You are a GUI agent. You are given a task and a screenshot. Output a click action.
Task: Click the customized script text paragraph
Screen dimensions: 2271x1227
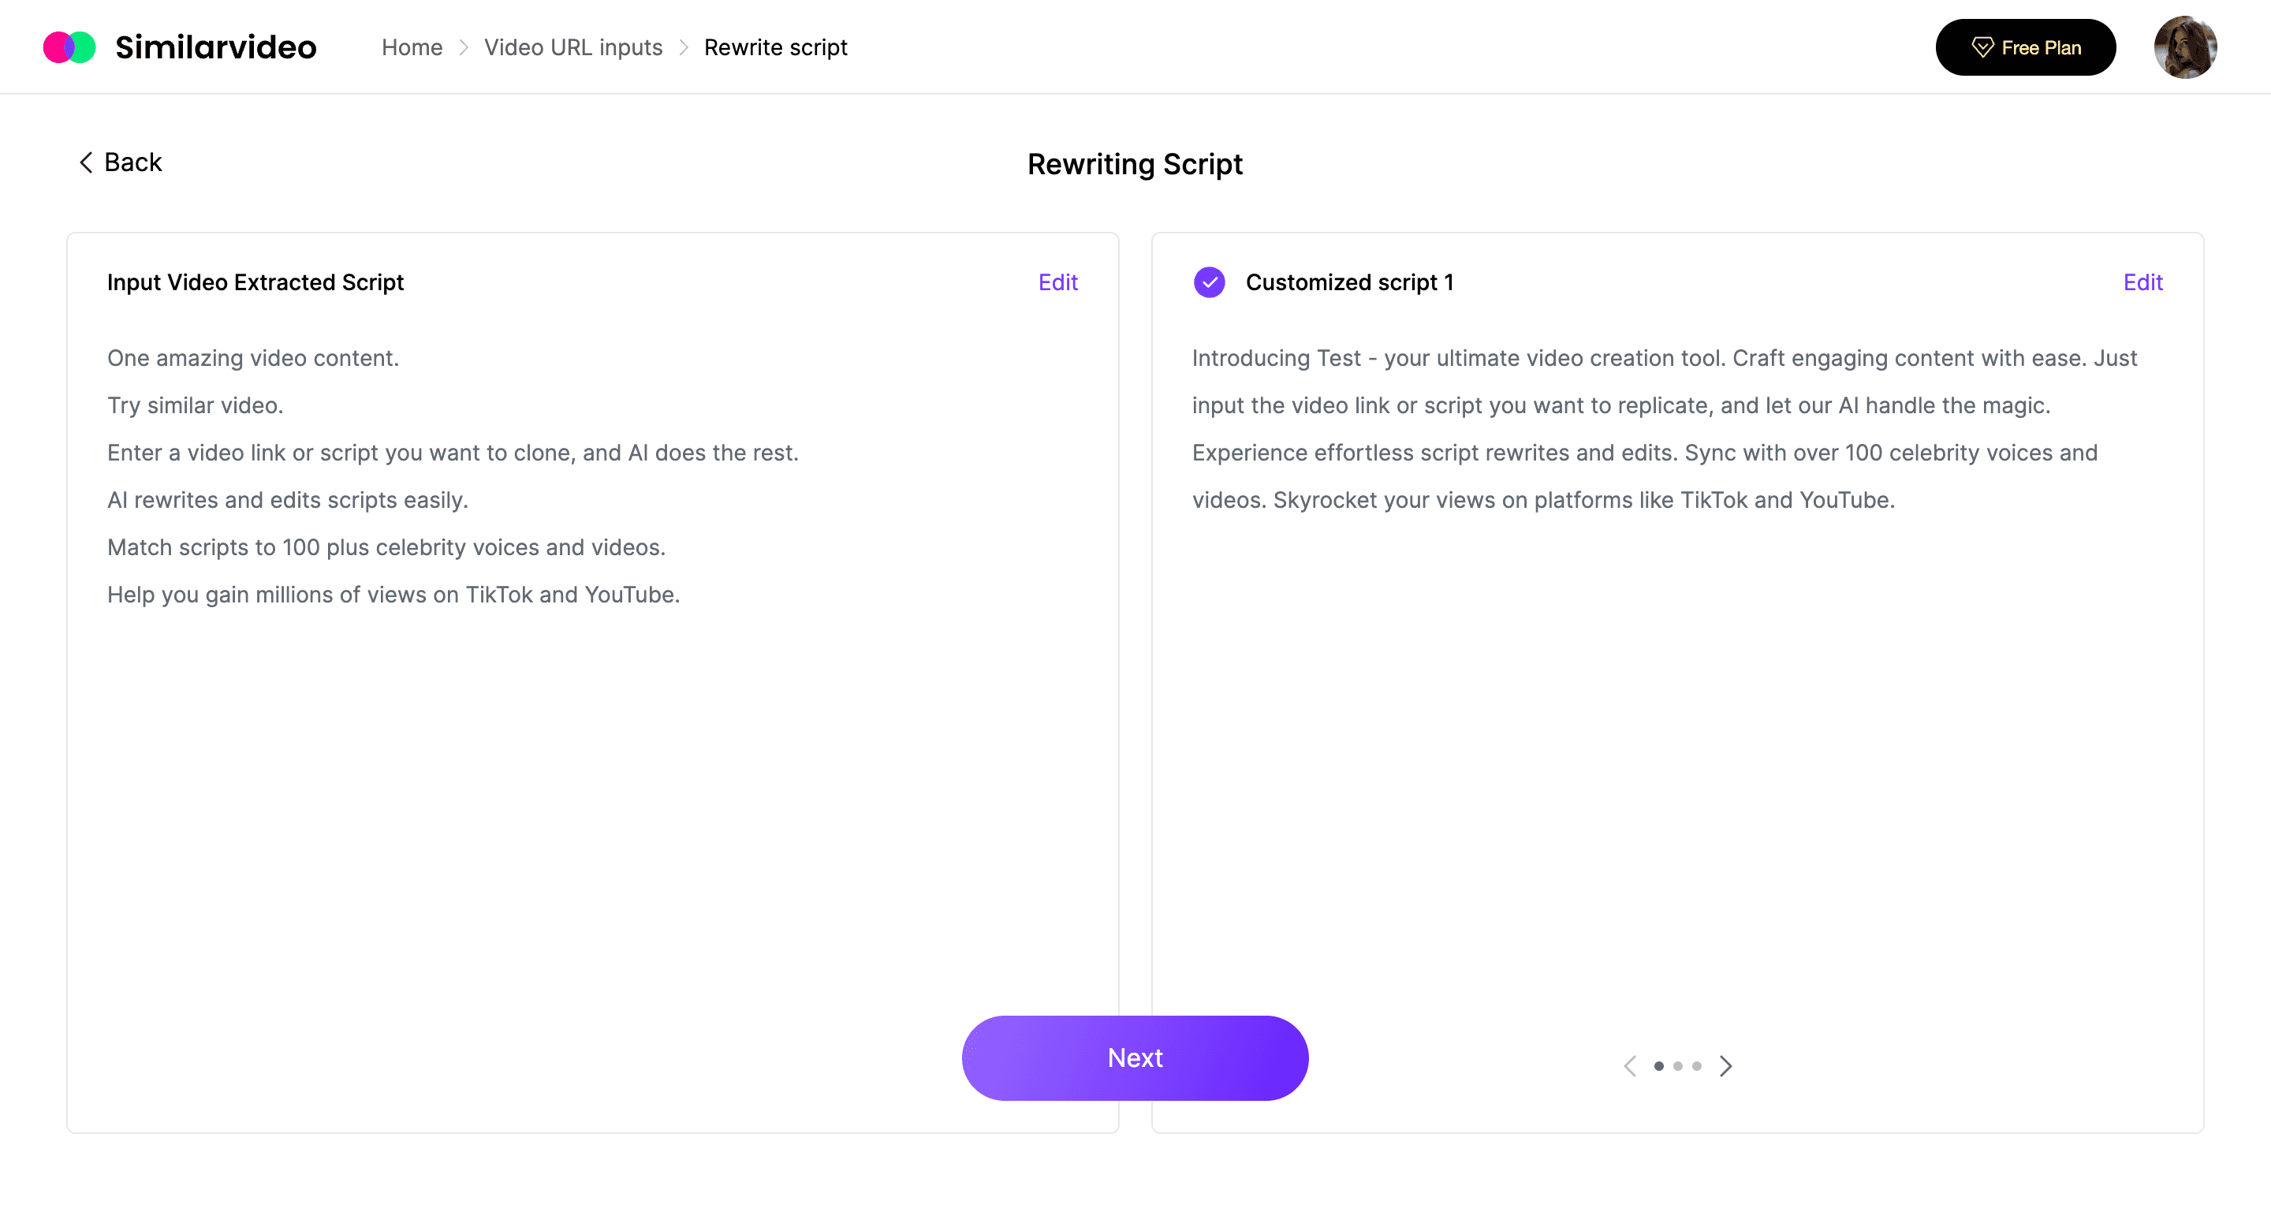click(x=1665, y=429)
